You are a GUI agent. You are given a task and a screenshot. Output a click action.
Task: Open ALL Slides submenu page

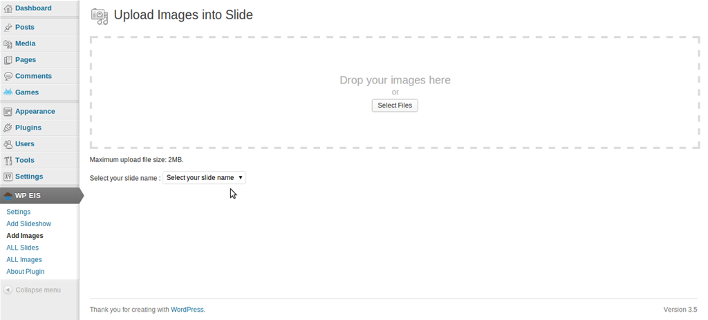(23, 248)
